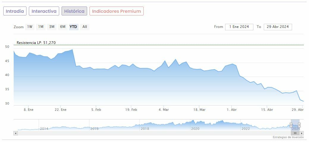Click the From date field
309x142 pixels.
coord(239,27)
